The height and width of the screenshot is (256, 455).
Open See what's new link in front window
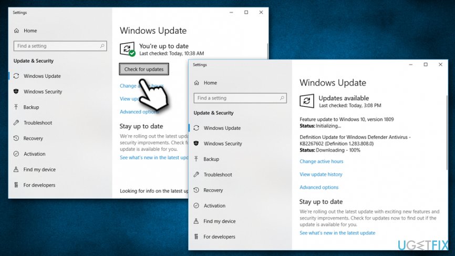337,233
